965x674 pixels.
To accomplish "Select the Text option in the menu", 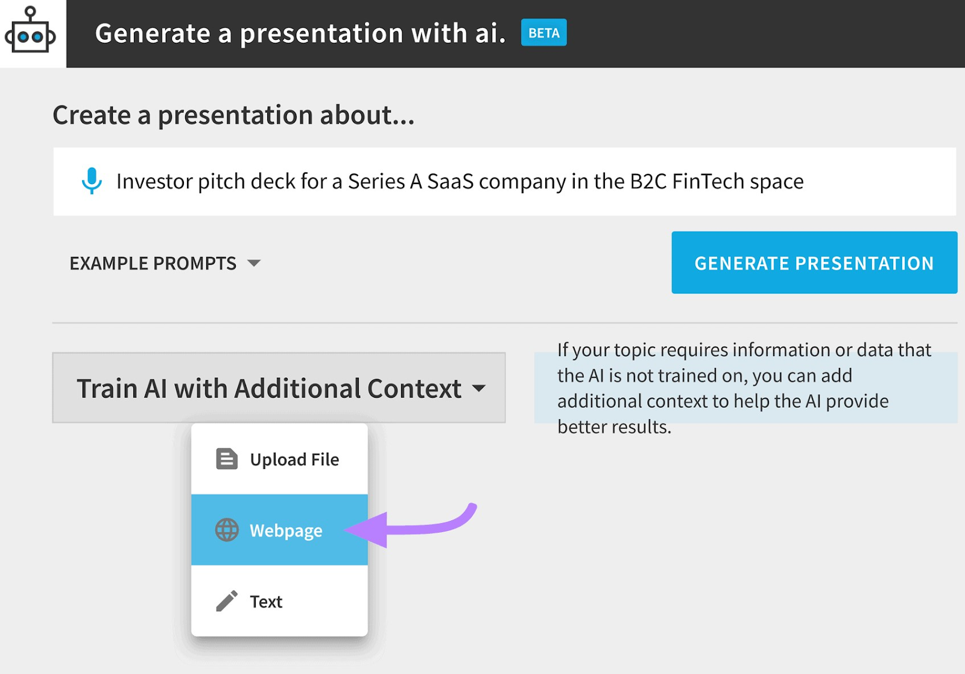I will 266,601.
